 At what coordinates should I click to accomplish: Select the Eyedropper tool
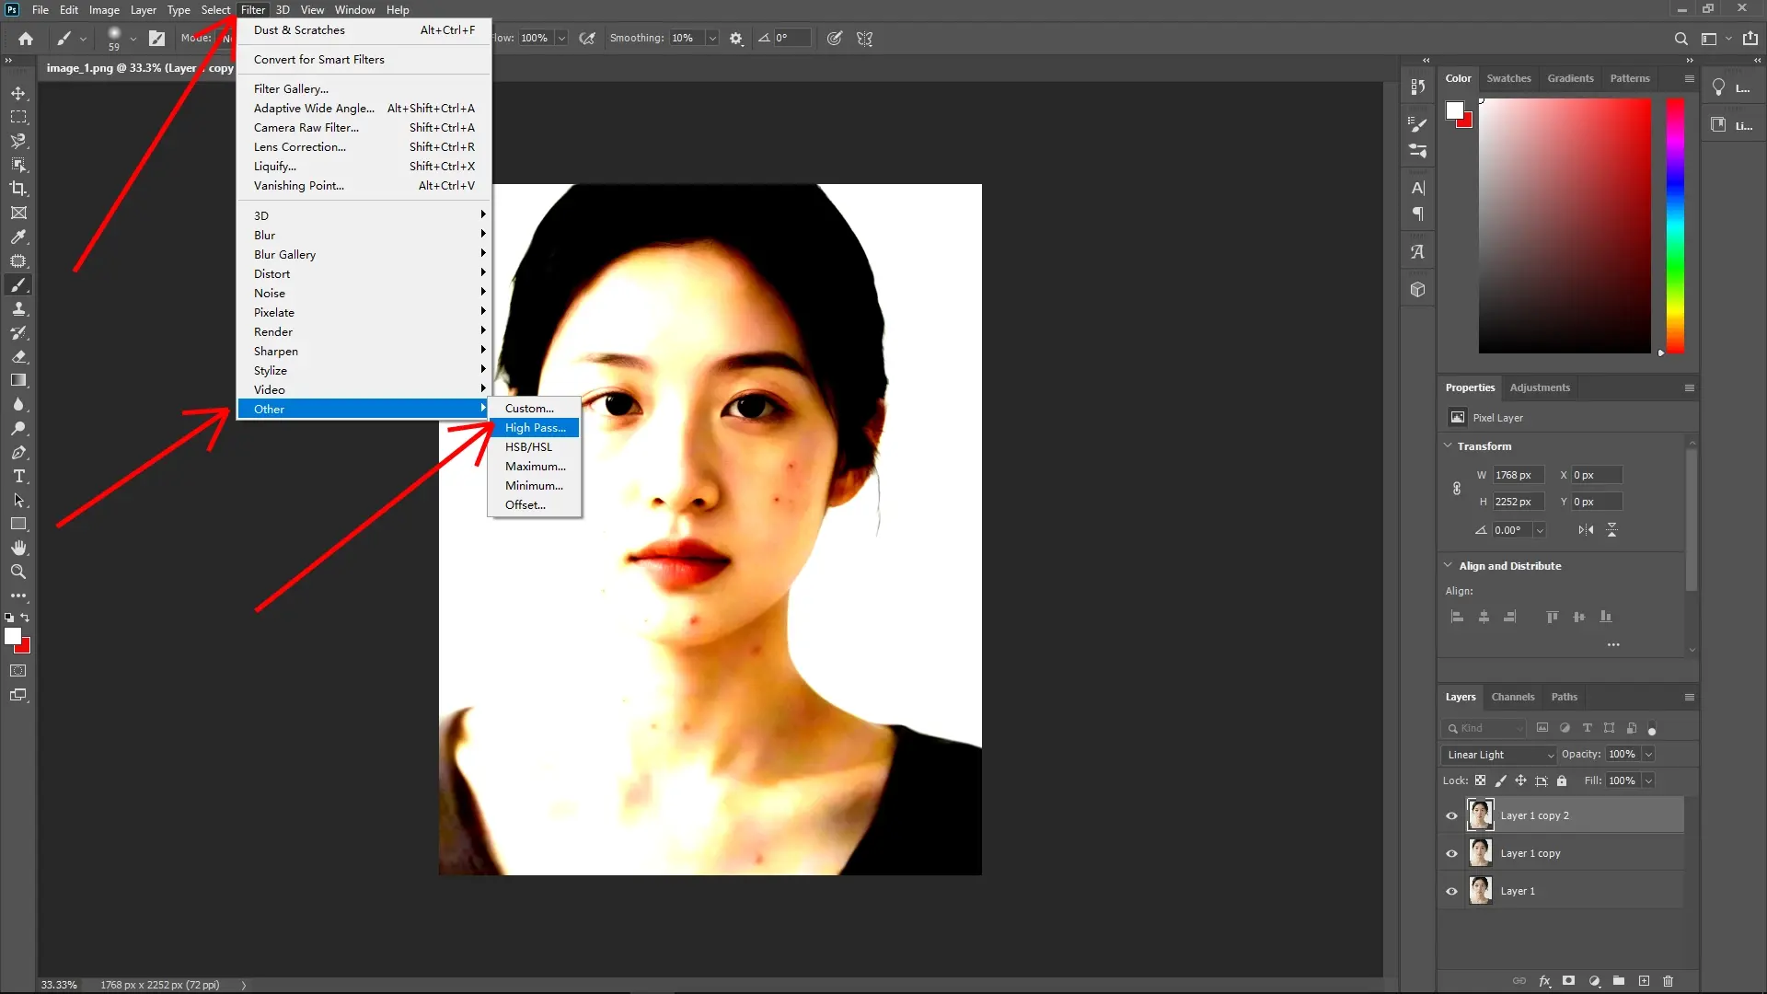(18, 237)
